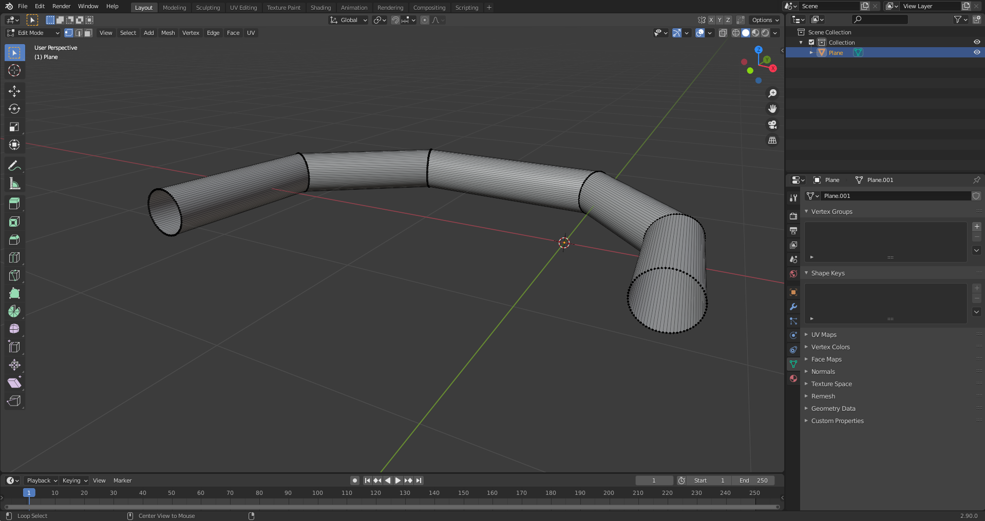Choose the Loop Cut tool
985x521 pixels.
point(14,257)
